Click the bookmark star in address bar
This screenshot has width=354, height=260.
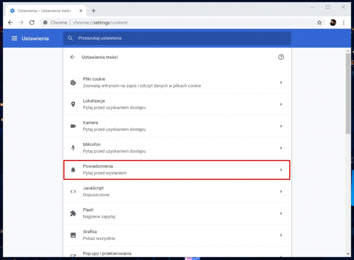click(319, 22)
